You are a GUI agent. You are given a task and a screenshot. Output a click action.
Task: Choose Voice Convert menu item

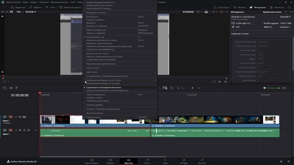(120, 68)
